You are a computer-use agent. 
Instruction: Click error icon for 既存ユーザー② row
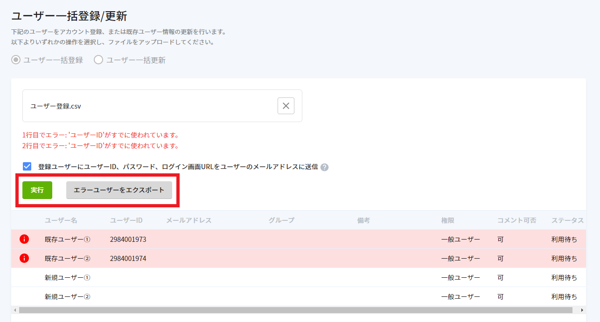click(x=24, y=258)
